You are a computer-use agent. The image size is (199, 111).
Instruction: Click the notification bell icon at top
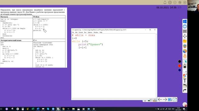[x=165, y=2]
